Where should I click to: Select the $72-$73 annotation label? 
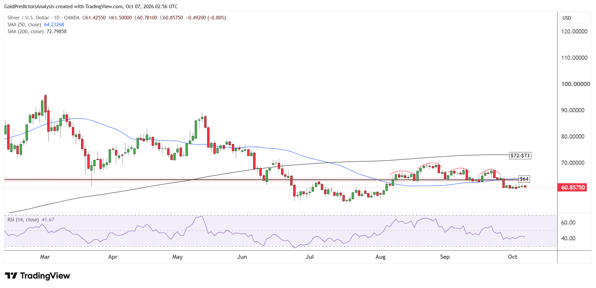[x=520, y=156]
